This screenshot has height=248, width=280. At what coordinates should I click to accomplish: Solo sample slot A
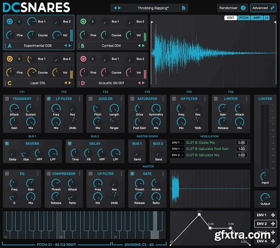tap(19, 21)
